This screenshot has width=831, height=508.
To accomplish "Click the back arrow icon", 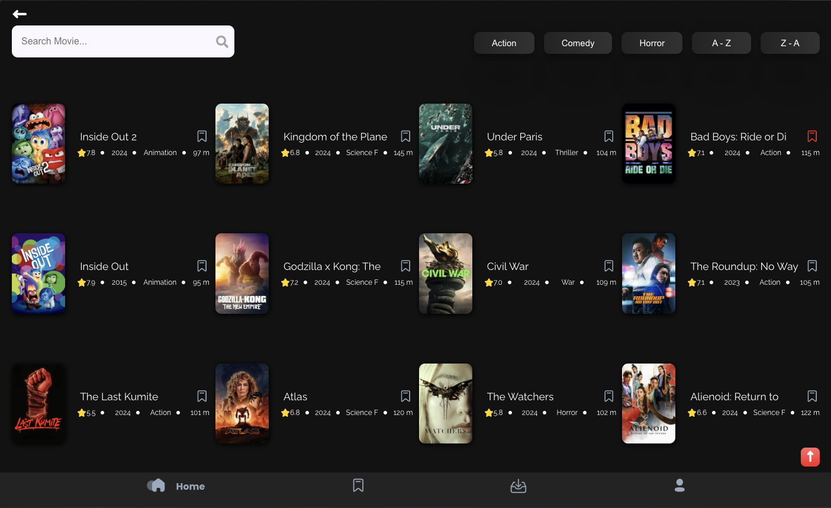I will pyautogui.click(x=20, y=14).
